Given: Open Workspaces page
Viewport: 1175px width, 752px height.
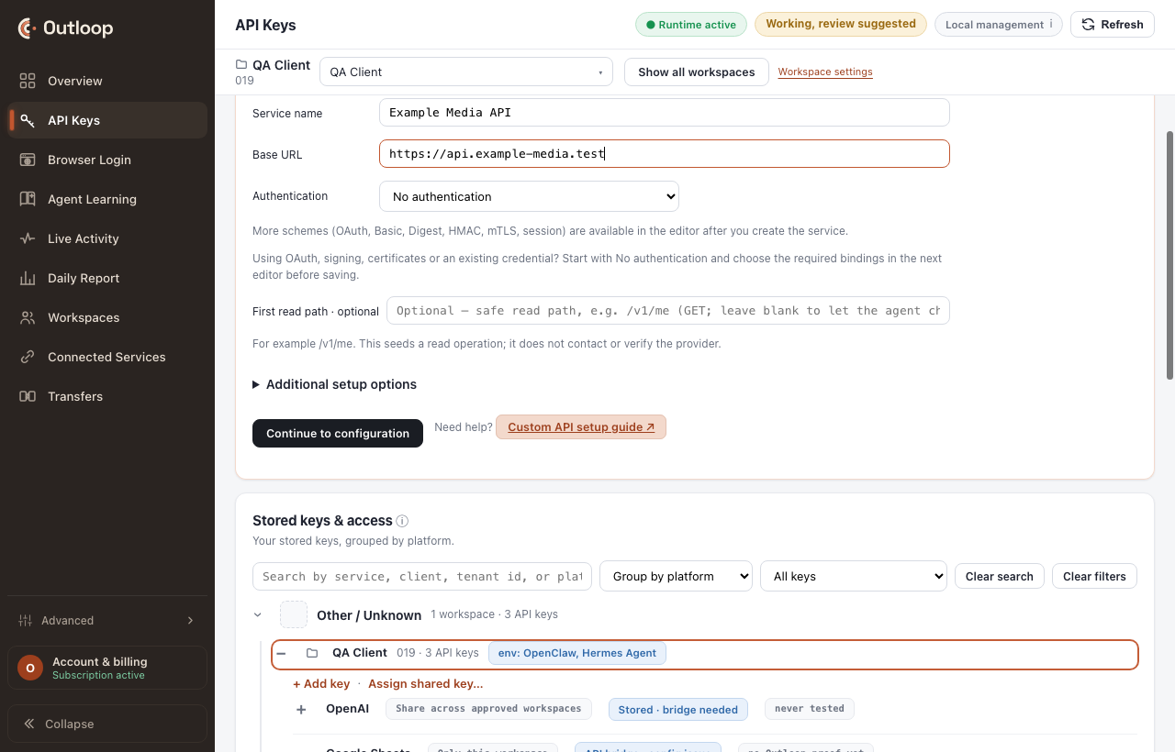Looking at the screenshot, I should (107, 317).
